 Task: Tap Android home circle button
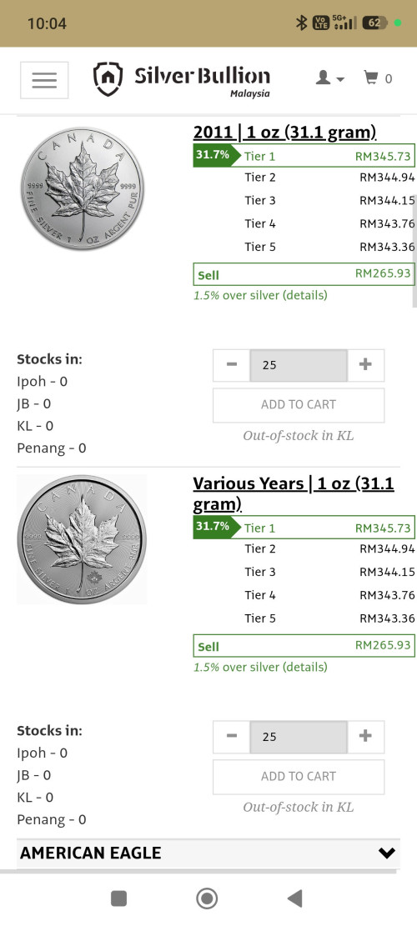(207, 898)
